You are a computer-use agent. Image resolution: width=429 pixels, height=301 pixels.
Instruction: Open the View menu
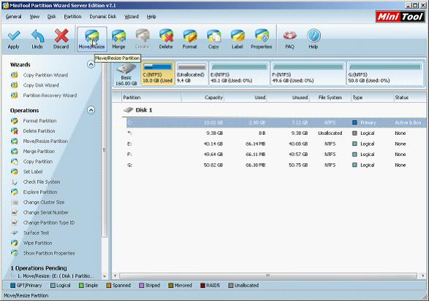pyautogui.click(x=34, y=17)
